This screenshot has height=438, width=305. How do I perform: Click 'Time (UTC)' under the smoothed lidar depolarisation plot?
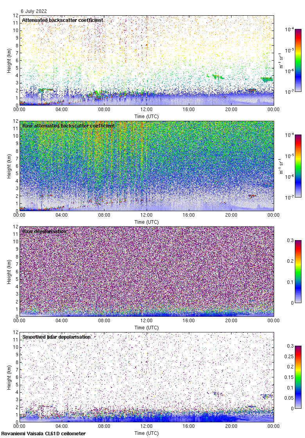tap(146, 433)
